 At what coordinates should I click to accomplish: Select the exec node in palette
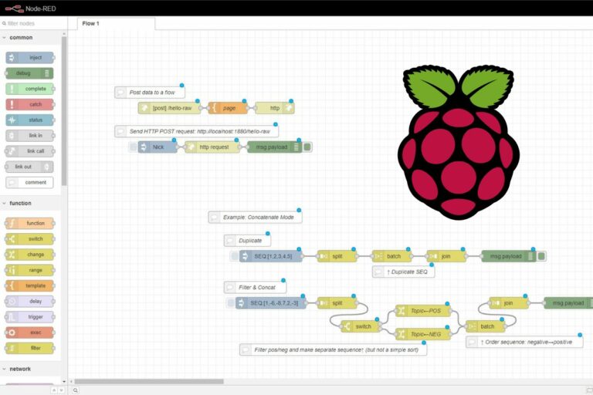coord(30,333)
